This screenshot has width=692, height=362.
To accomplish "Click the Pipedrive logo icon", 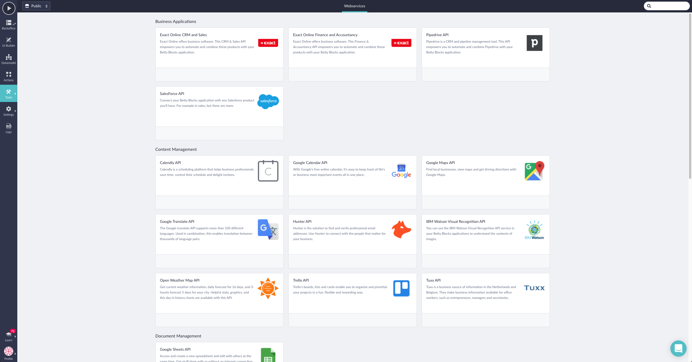I will click(534, 43).
